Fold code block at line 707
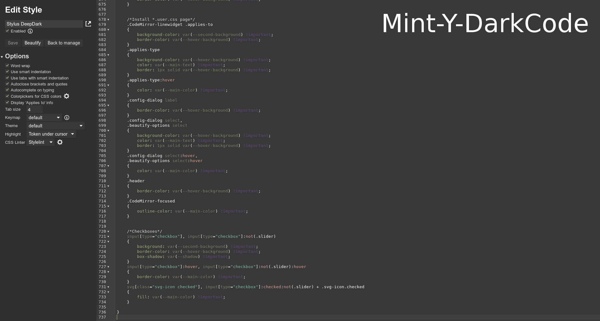The image size is (600, 321). 108,166
